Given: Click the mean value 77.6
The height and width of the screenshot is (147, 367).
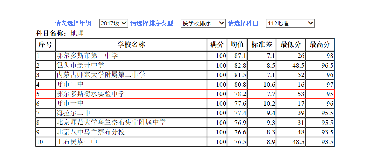Looking at the screenshot, I should [240, 104].
